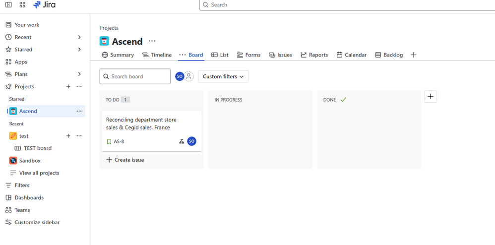Click the Starred star icon
495x245 pixels.
(x=8, y=50)
